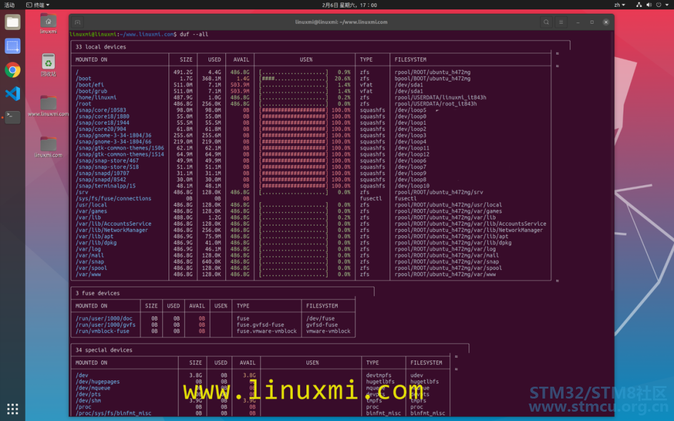Click the /snap/snap-store/518 entry
The height and width of the screenshot is (421, 674).
point(107,167)
